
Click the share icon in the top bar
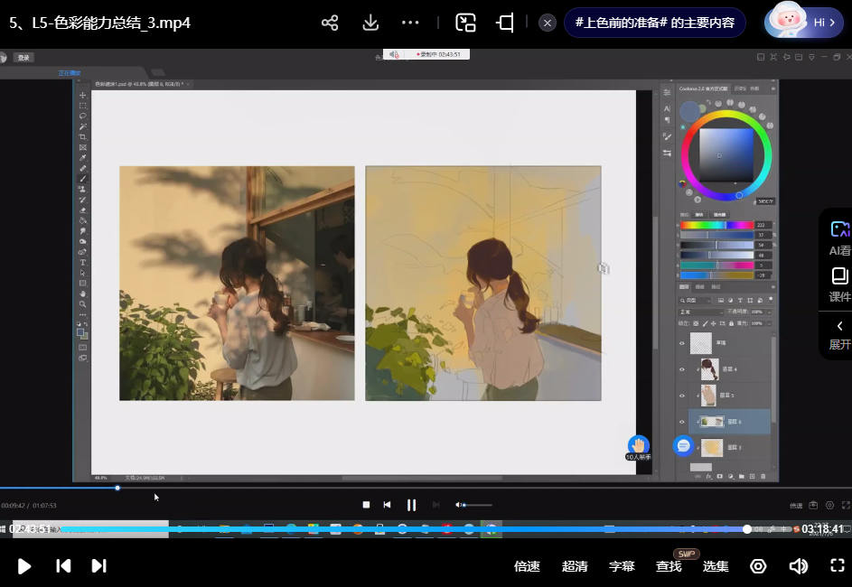[330, 23]
